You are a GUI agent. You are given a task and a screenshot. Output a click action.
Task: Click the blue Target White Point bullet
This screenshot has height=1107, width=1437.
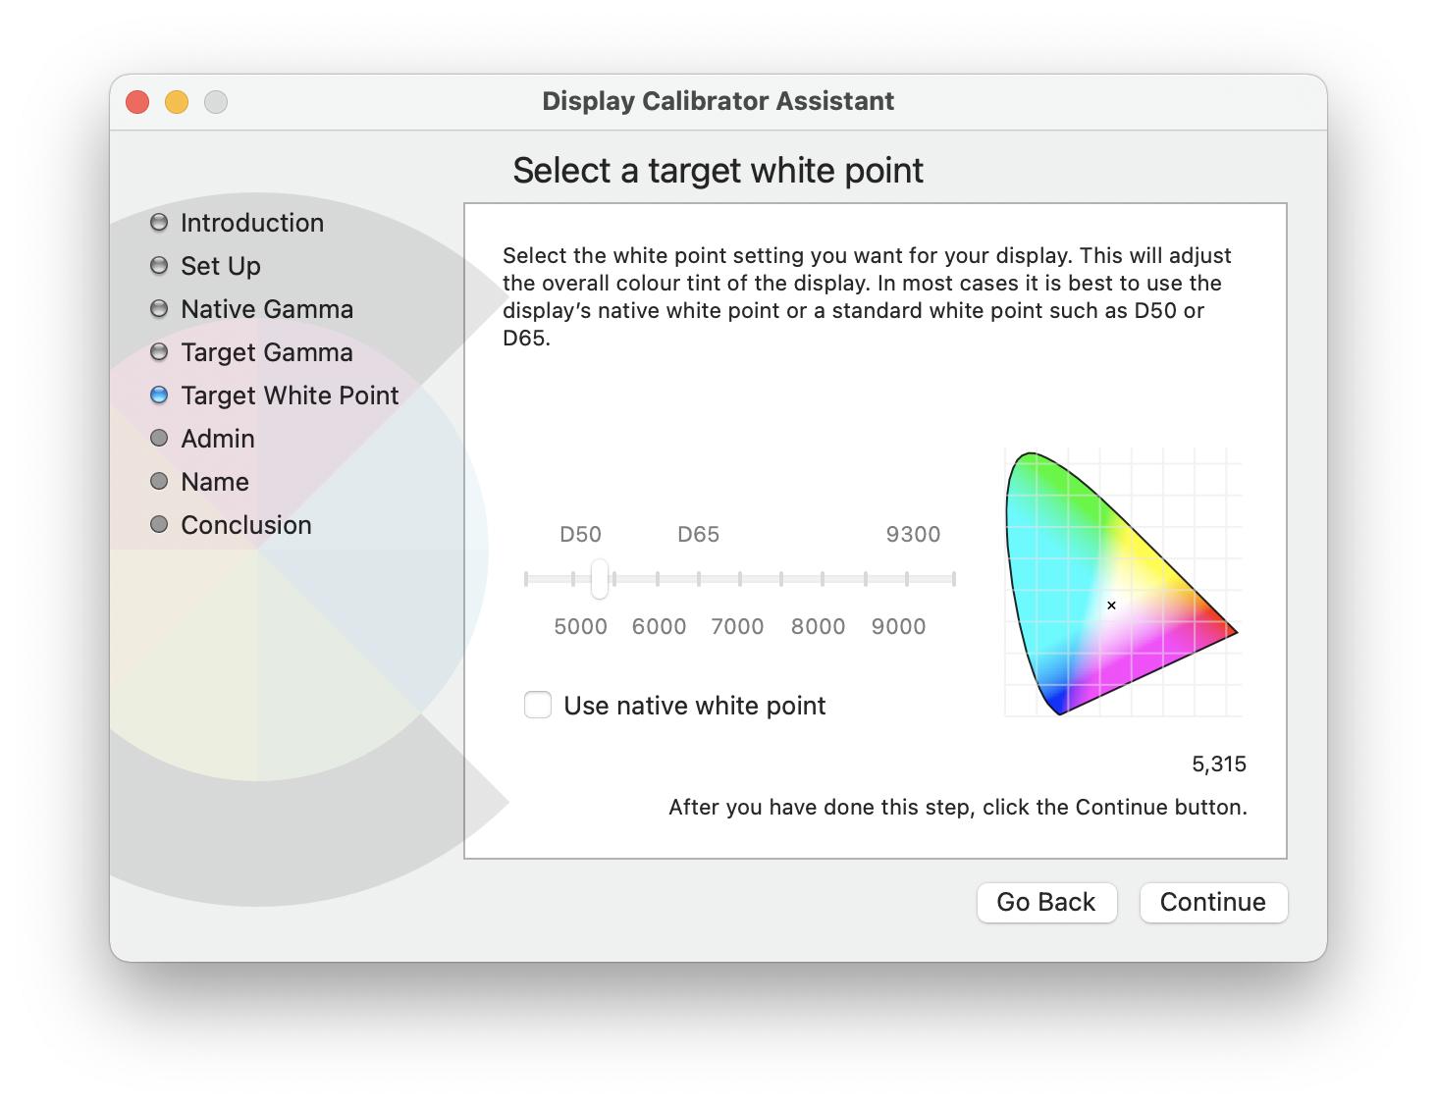click(x=159, y=395)
